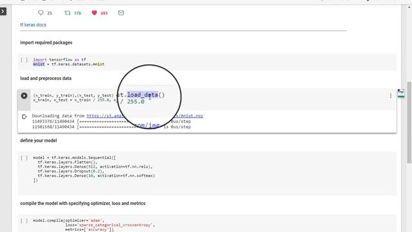This screenshot has height=232, width=412.
Task: Click the retweet icon showing 176
Action: [x=68, y=13]
